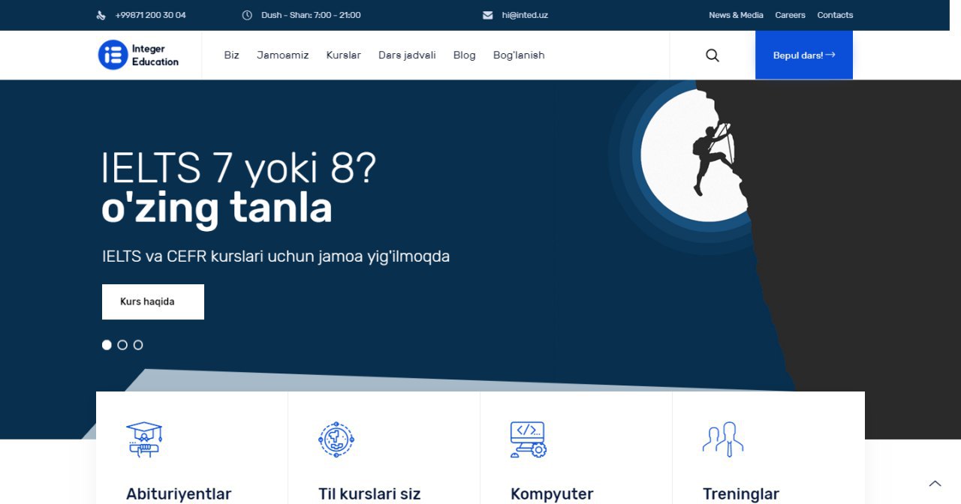Click the 'IELTS va CEFR kurslari' subtitle

pos(276,256)
